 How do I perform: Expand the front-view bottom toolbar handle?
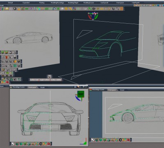pyautogui.click(x=51, y=144)
